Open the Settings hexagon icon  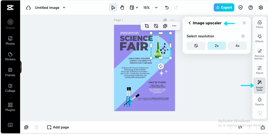coord(261,8)
